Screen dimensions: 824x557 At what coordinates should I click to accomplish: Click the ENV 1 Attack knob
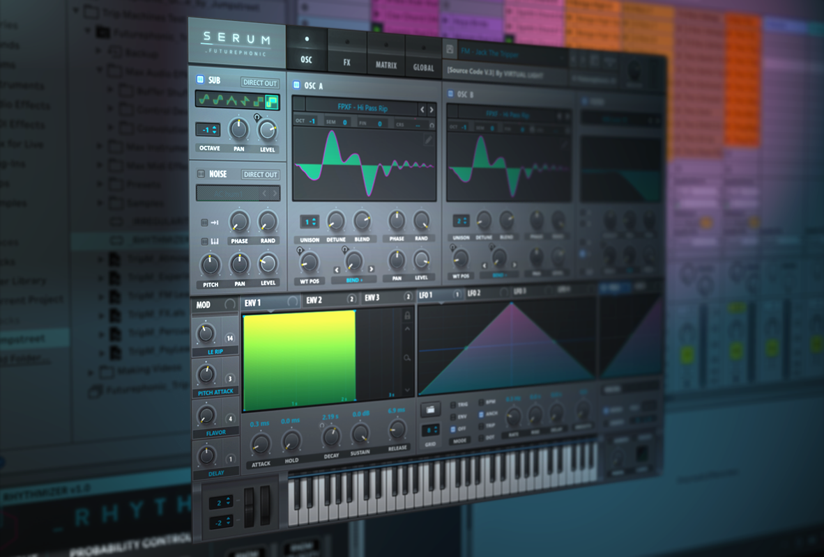260,444
